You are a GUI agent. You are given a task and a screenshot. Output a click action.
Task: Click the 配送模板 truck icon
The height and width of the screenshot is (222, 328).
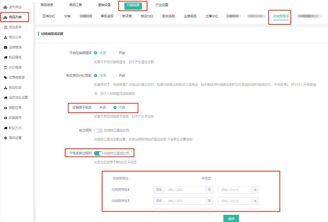click(5, 58)
